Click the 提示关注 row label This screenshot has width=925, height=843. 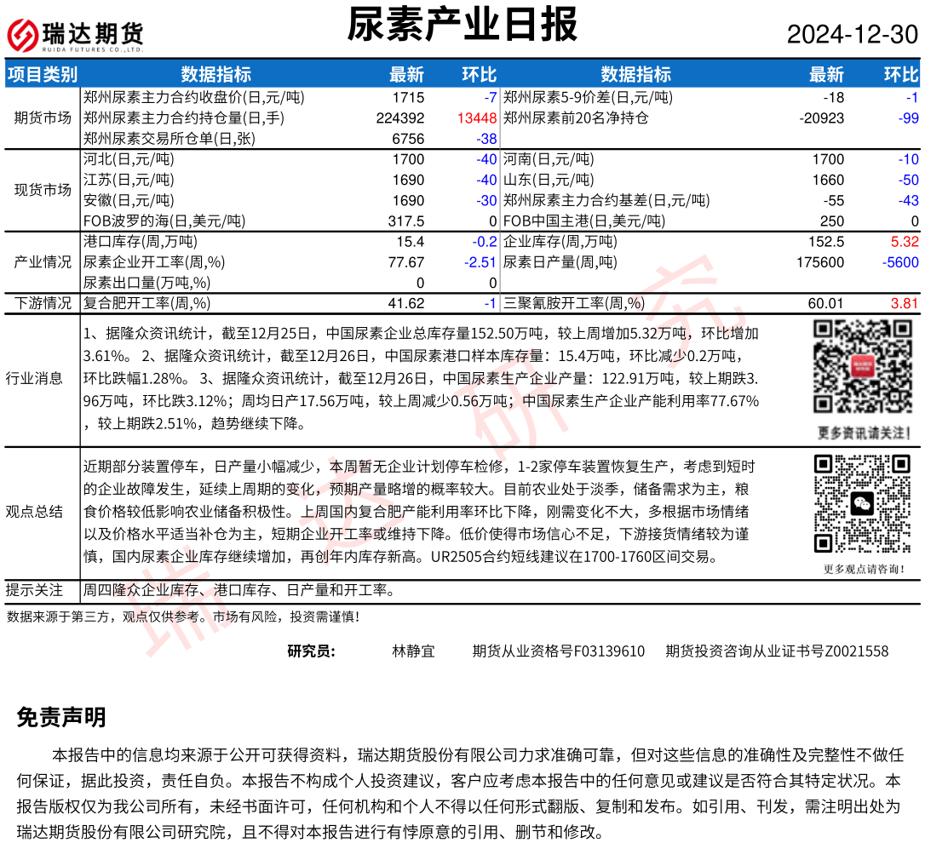[x=34, y=590]
